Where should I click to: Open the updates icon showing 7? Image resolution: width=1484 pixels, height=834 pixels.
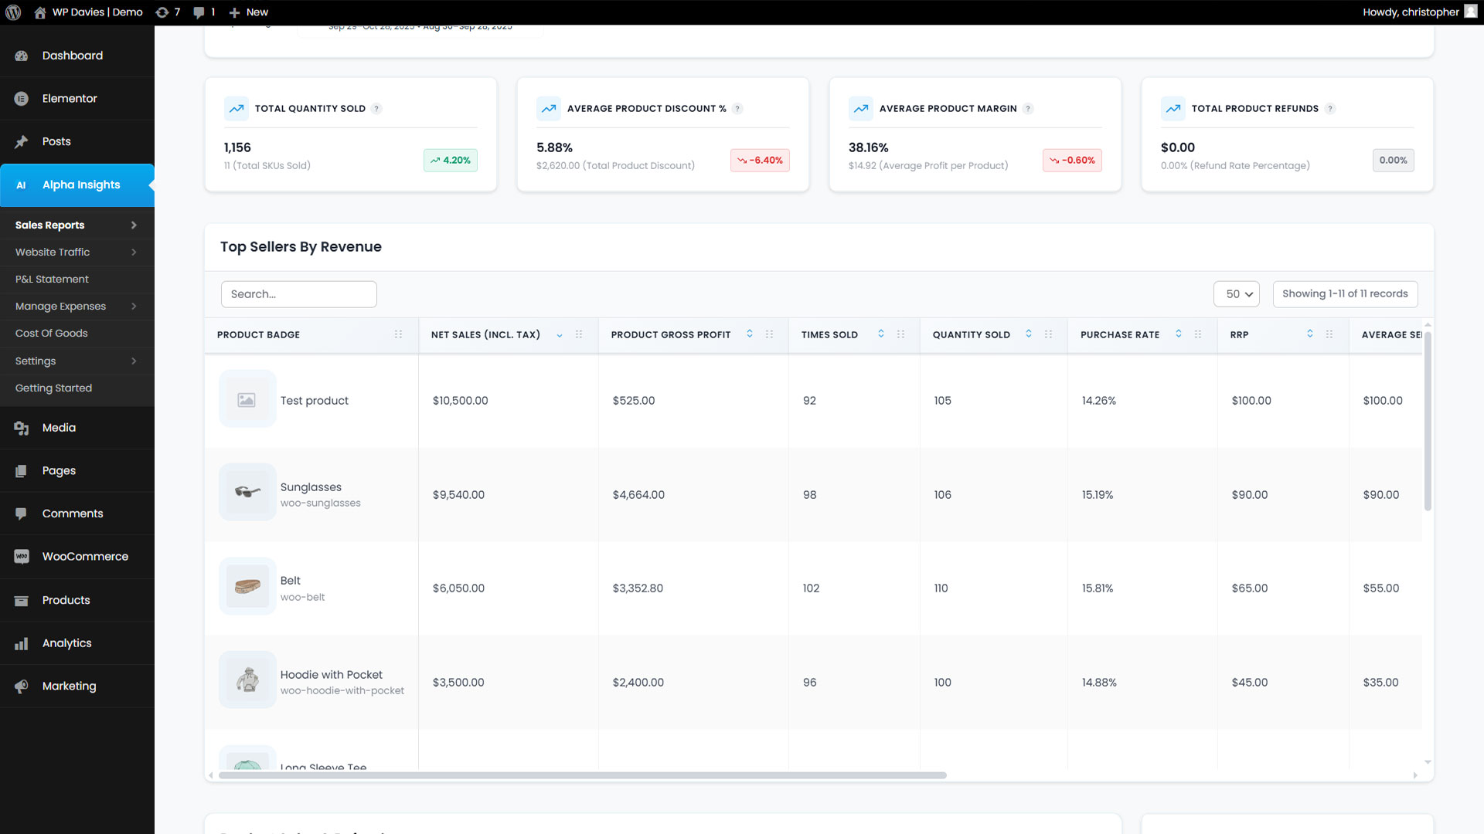(162, 12)
